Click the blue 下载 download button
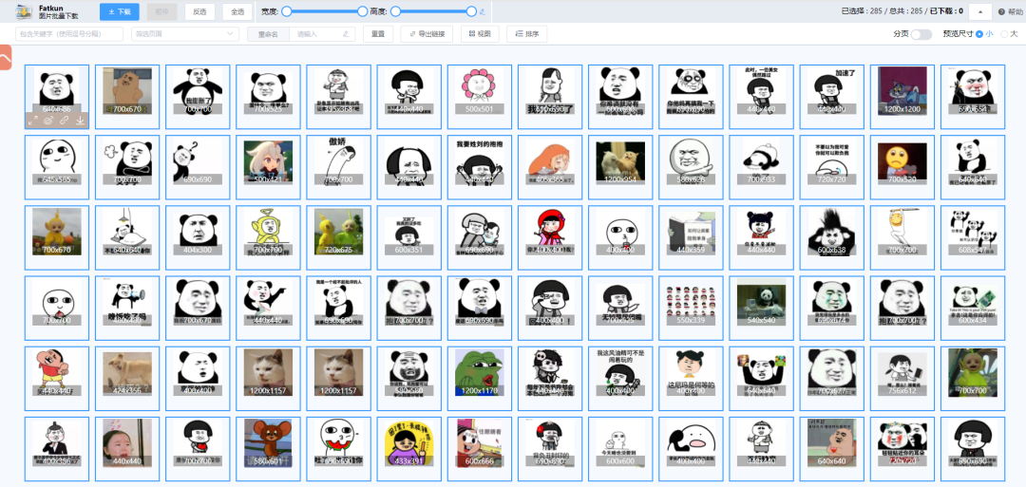This screenshot has height=487, width=1026. (119, 11)
